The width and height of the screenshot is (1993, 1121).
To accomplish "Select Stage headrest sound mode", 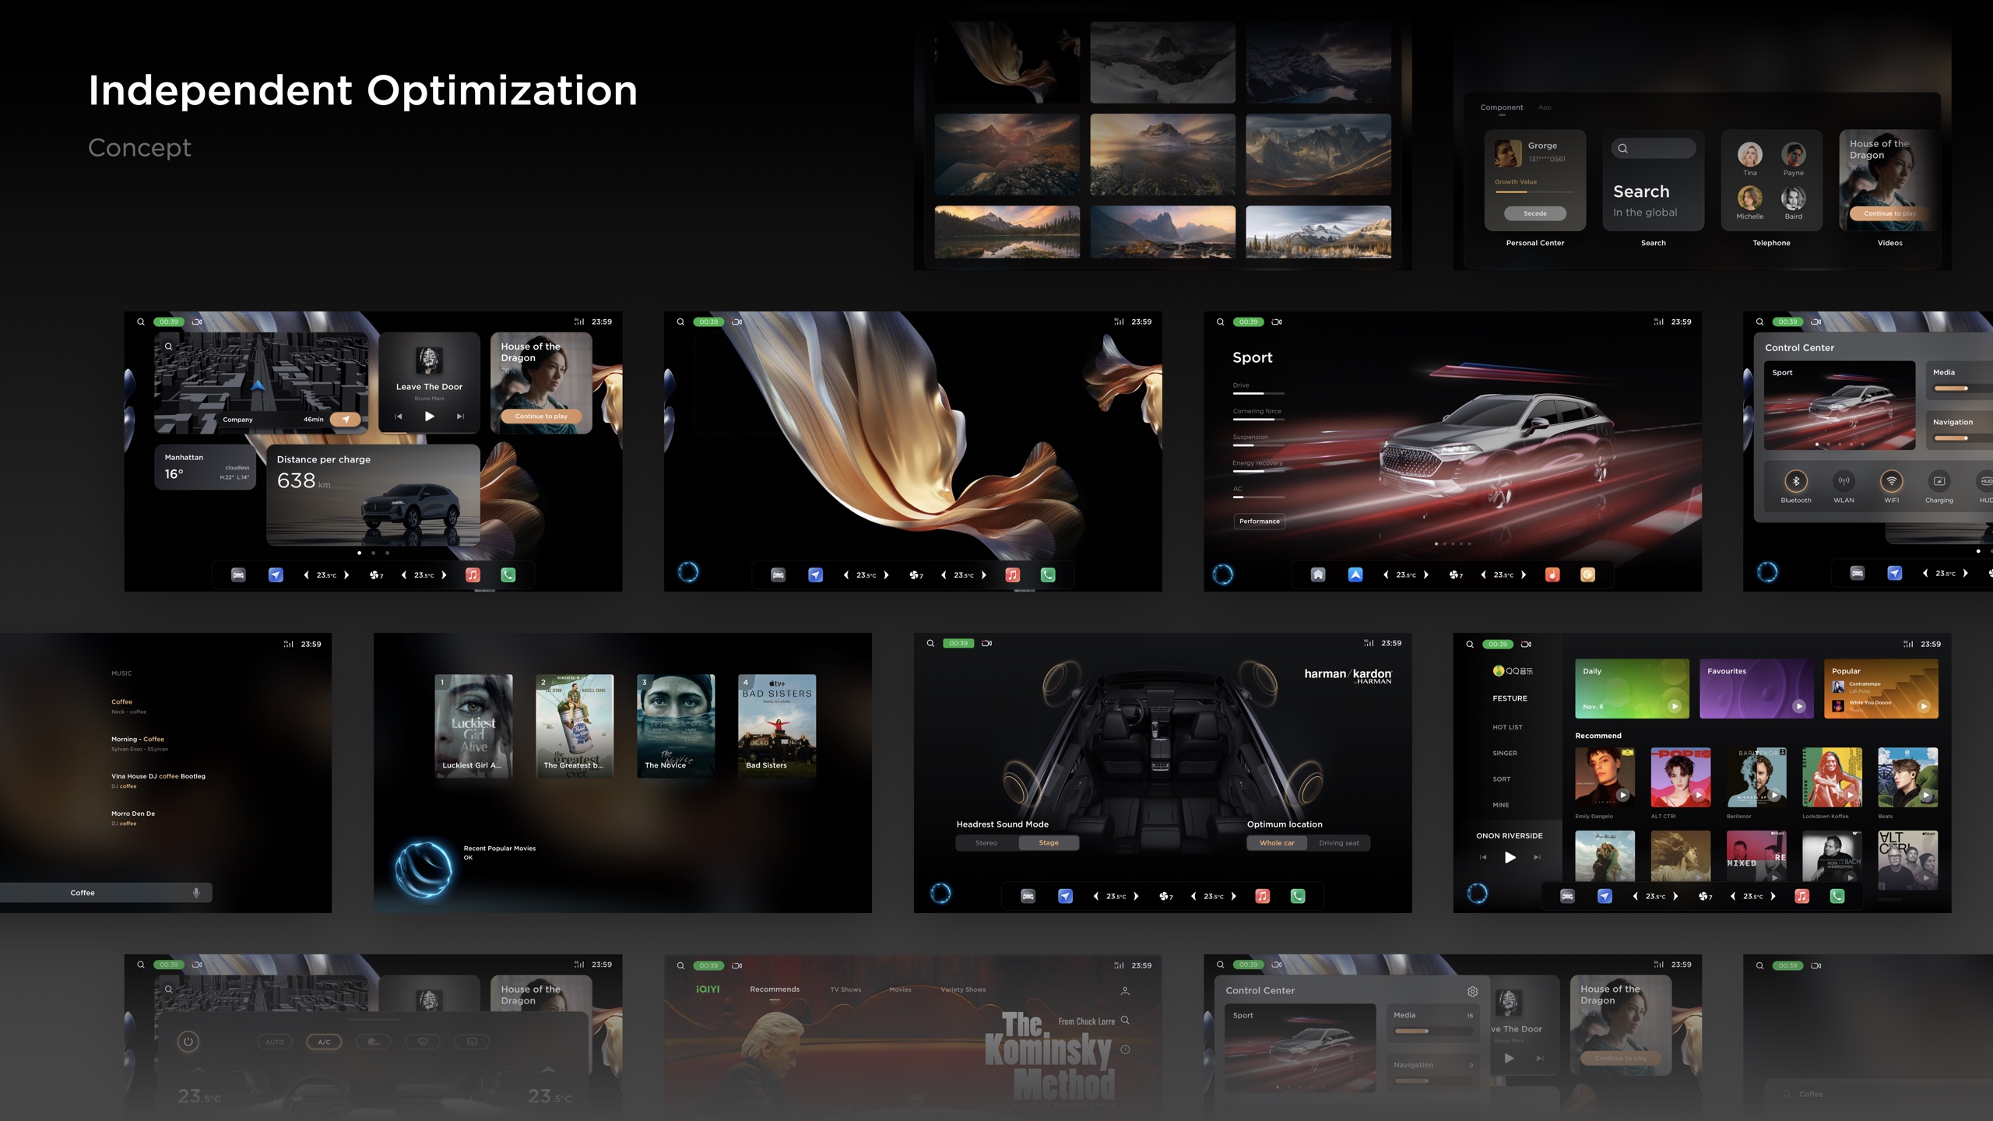I will (1049, 843).
